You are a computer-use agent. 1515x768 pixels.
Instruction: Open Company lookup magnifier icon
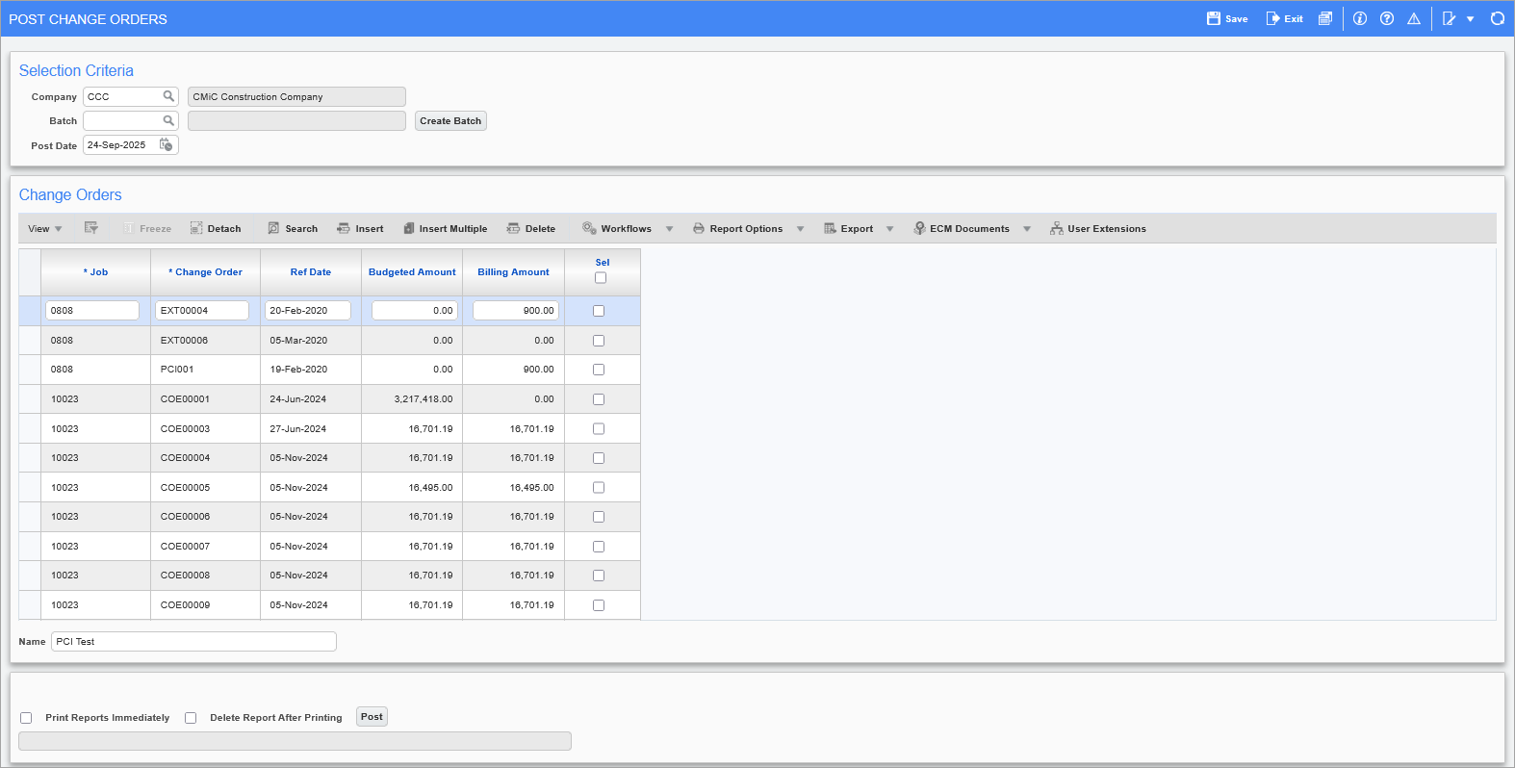pyautogui.click(x=168, y=96)
